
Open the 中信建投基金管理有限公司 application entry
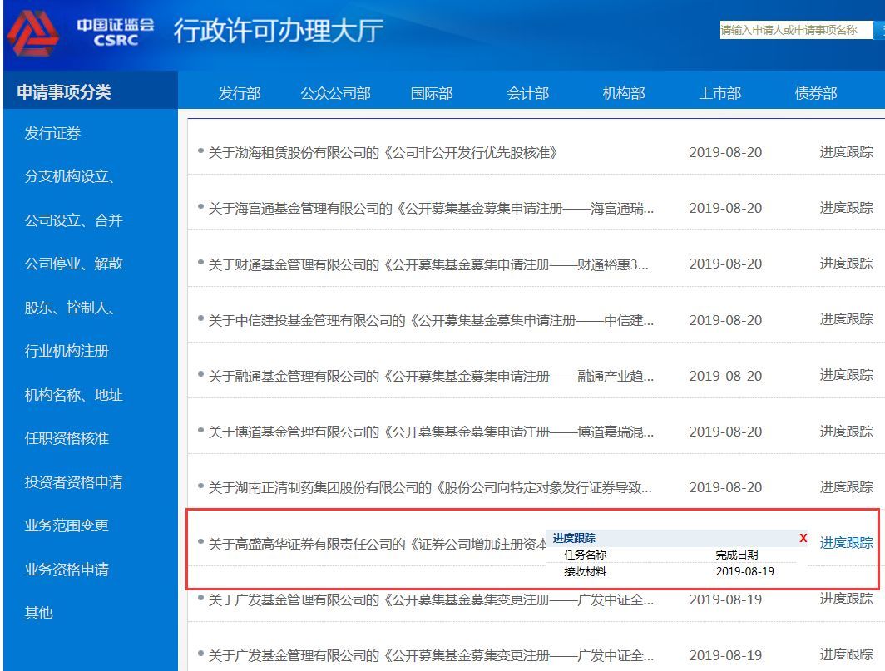tap(431, 321)
